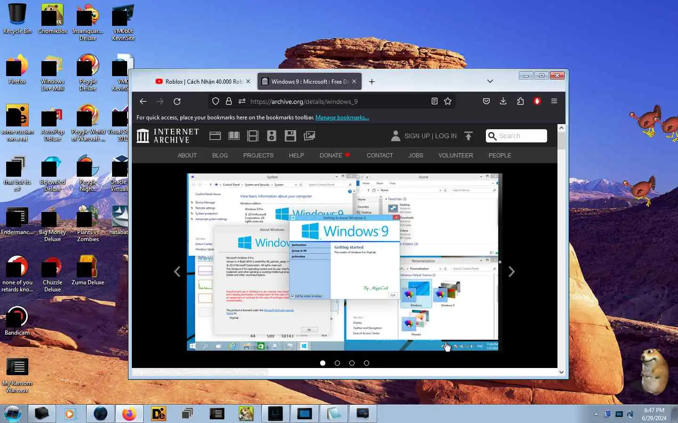The width and height of the screenshot is (678, 423).
Task: Open the Texts book icon in Archive header
Action: click(234, 136)
